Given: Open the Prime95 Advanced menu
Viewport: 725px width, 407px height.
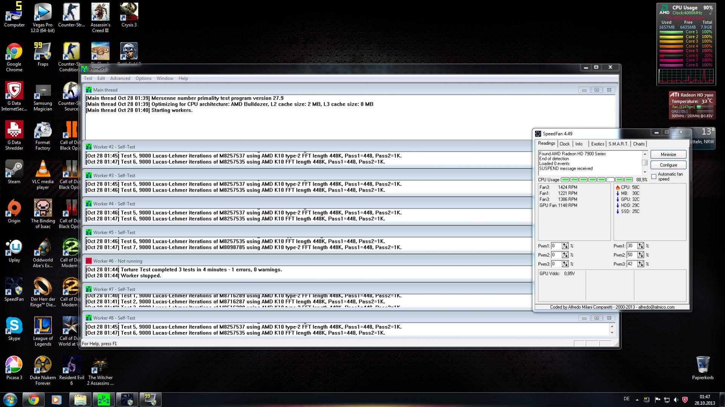Looking at the screenshot, I should (x=120, y=78).
